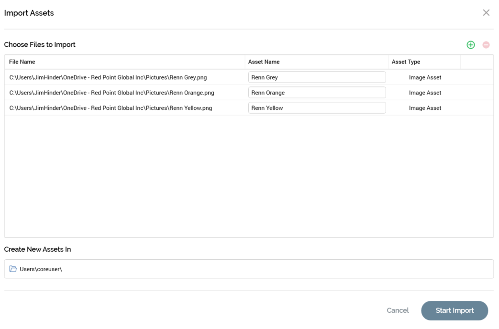Image resolution: width=499 pixels, height=329 pixels.
Task: Click into the Renn Orange asset name field
Action: 317,93
